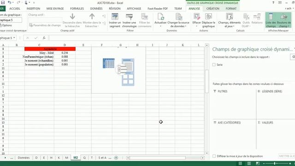Image resolution: width=295 pixels, height=166 pixels.
Task: Select the red Asymétrie header cell
Action: (50, 49)
